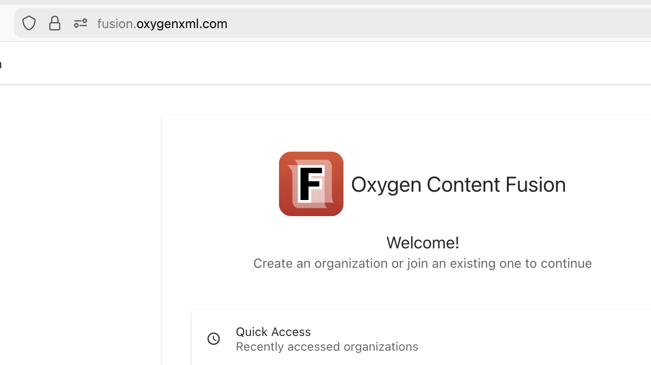
Task: Click "existing one to continue" subtitle text
Action: click(x=521, y=263)
